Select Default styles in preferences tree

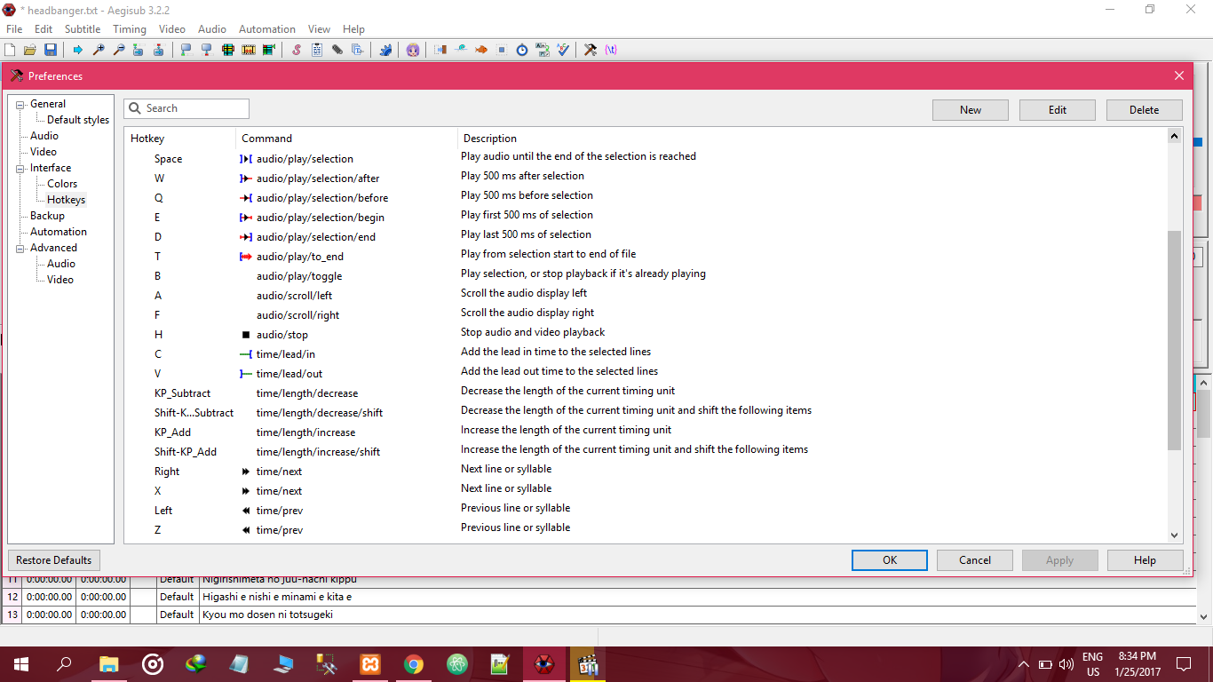(x=78, y=120)
